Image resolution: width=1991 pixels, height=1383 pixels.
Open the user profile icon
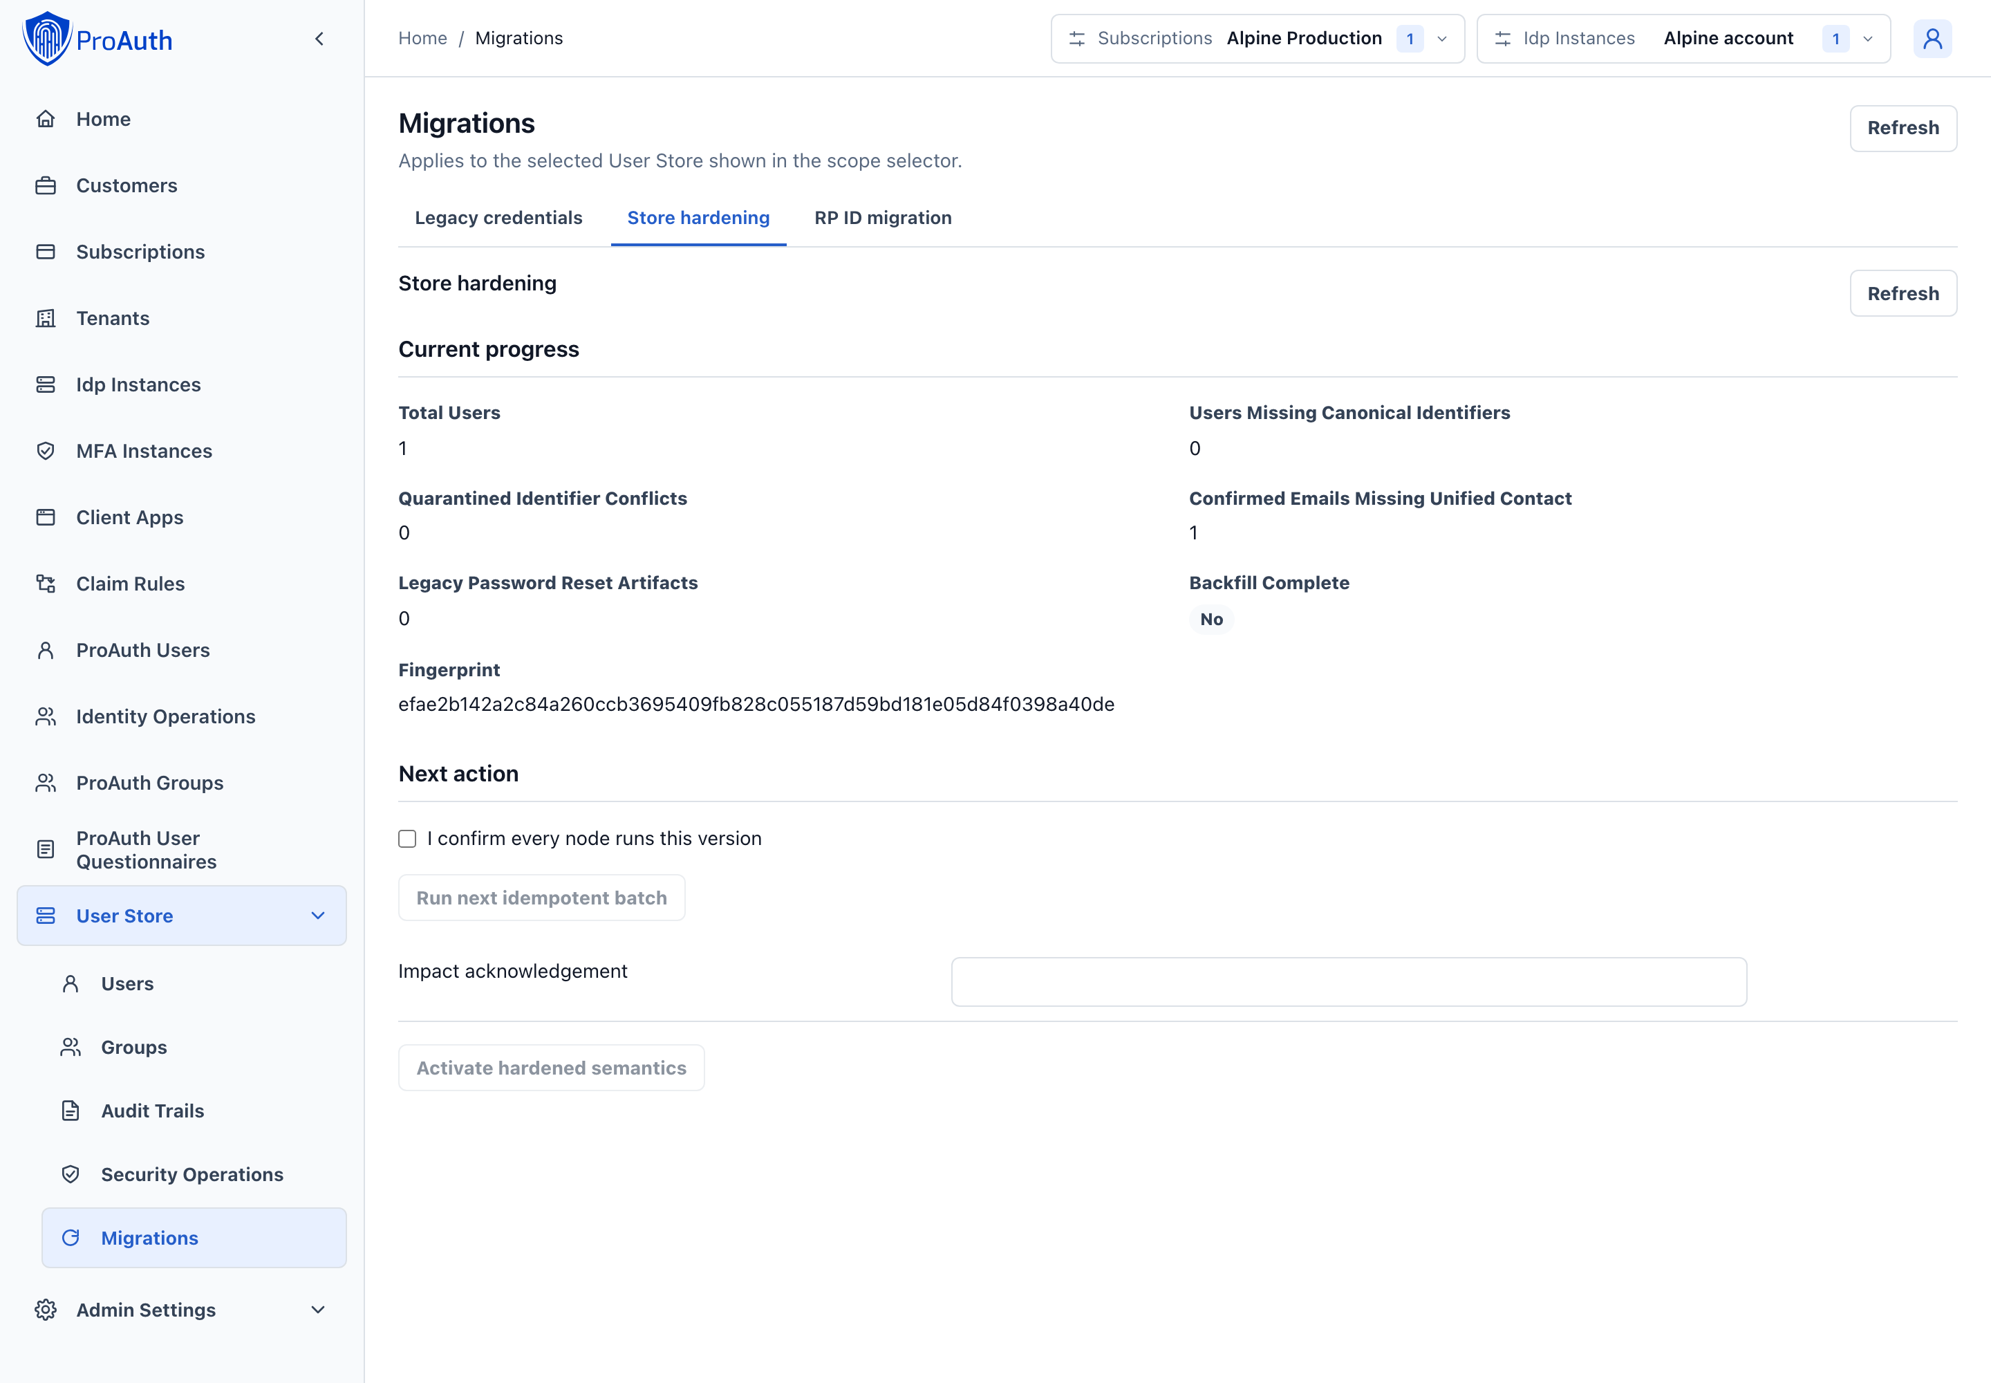pos(1932,39)
